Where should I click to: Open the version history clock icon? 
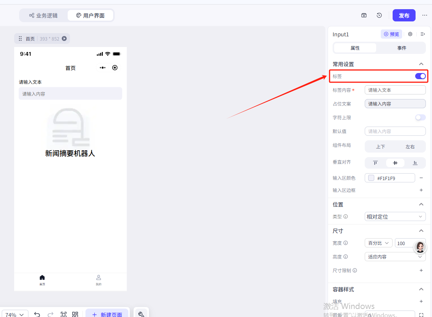379,15
